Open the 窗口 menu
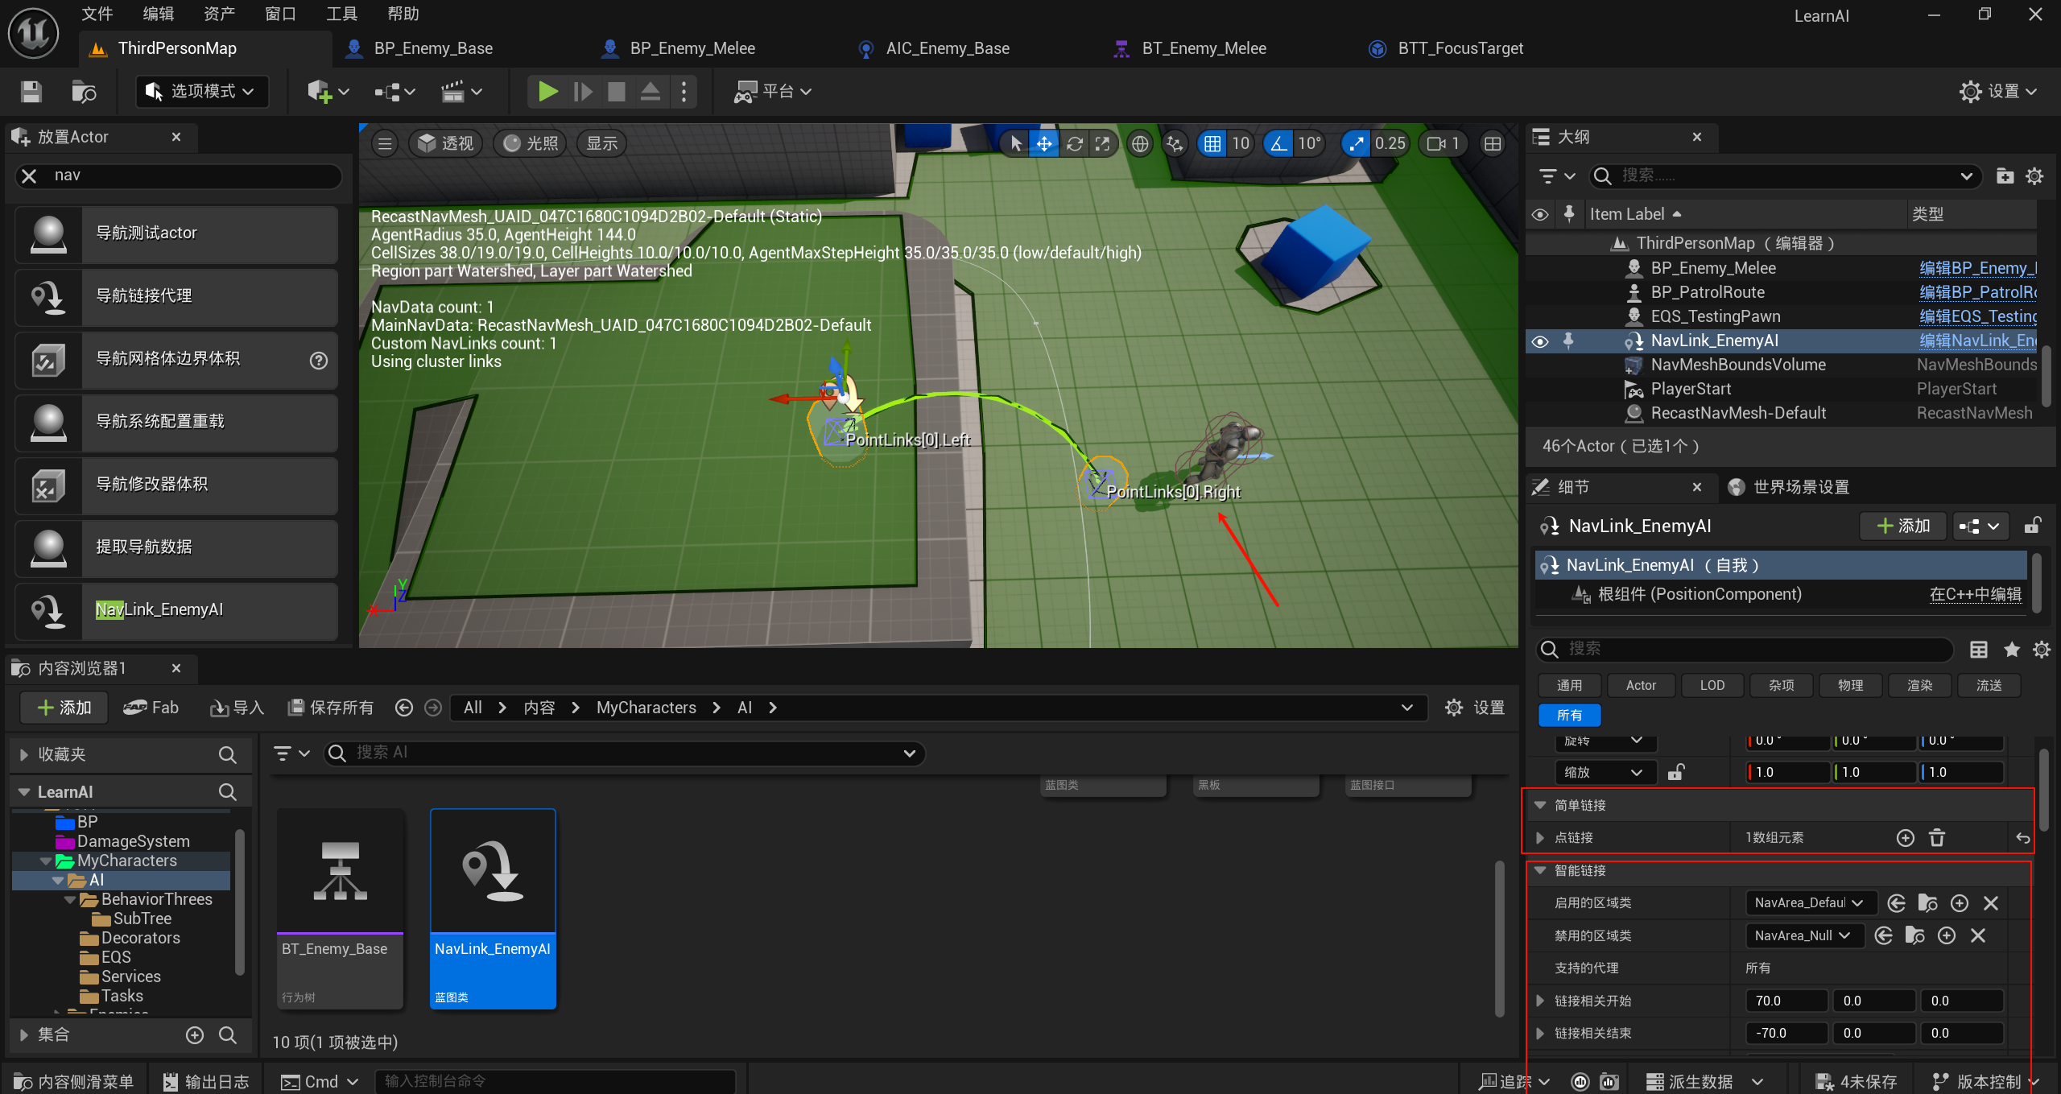Image resolution: width=2061 pixels, height=1094 pixels. click(280, 14)
